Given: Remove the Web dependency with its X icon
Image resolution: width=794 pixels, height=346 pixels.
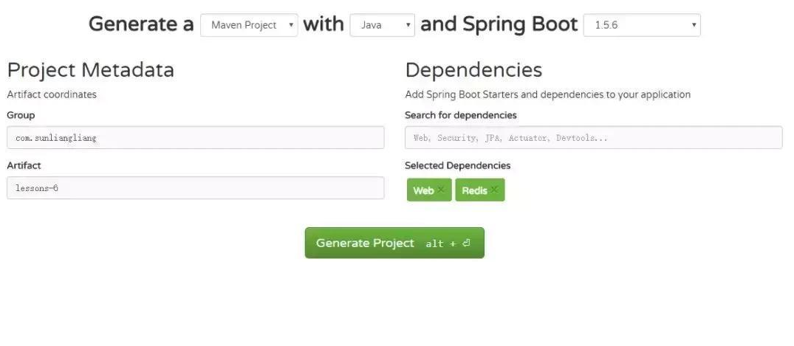Looking at the screenshot, I should pyautogui.click(x=441, y=190).
